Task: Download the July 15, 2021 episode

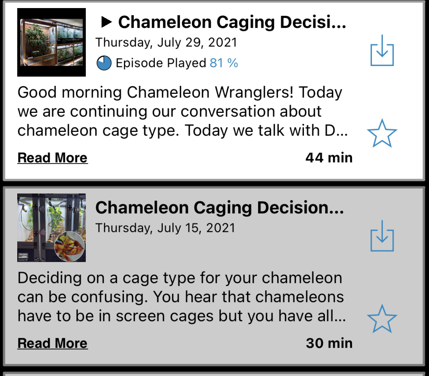Action: point(382,236)
